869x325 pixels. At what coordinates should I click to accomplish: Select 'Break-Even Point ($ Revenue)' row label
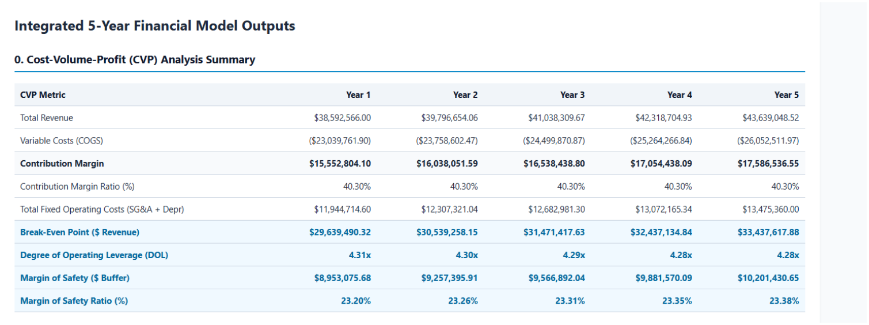[x=79, y=232]
